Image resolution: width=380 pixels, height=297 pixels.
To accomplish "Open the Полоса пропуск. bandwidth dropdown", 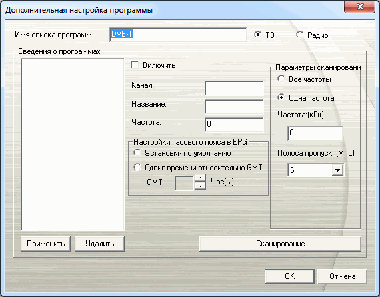I will [x=337, y=170].
